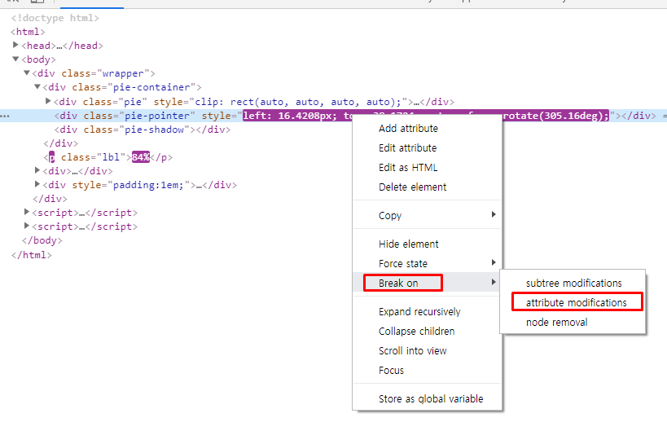Choose subtree modifications breakpoint

(x=573, y=284)
